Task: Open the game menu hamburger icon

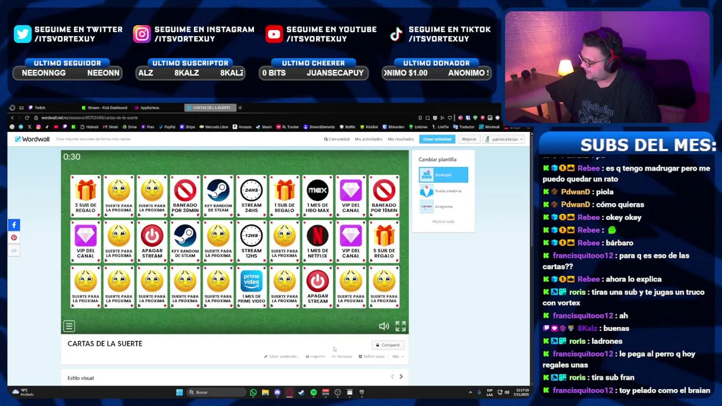Action: click(x=69, y=326)
